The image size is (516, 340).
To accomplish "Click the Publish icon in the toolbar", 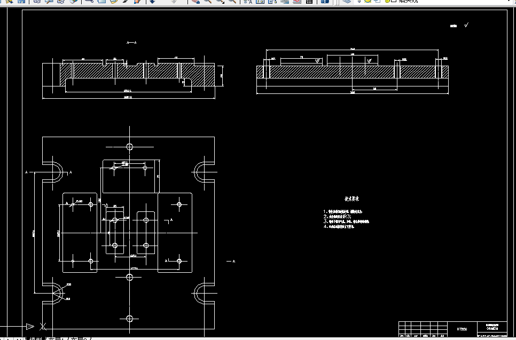I will pyautogui.click(x=61, y=1).
